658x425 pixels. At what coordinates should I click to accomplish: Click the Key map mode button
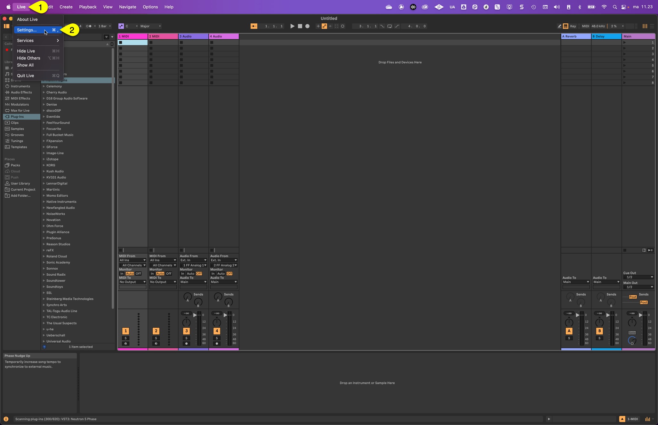573,26
